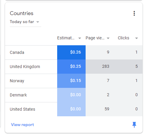Open the View report link
149x137 pixels.
click(23, 125)
